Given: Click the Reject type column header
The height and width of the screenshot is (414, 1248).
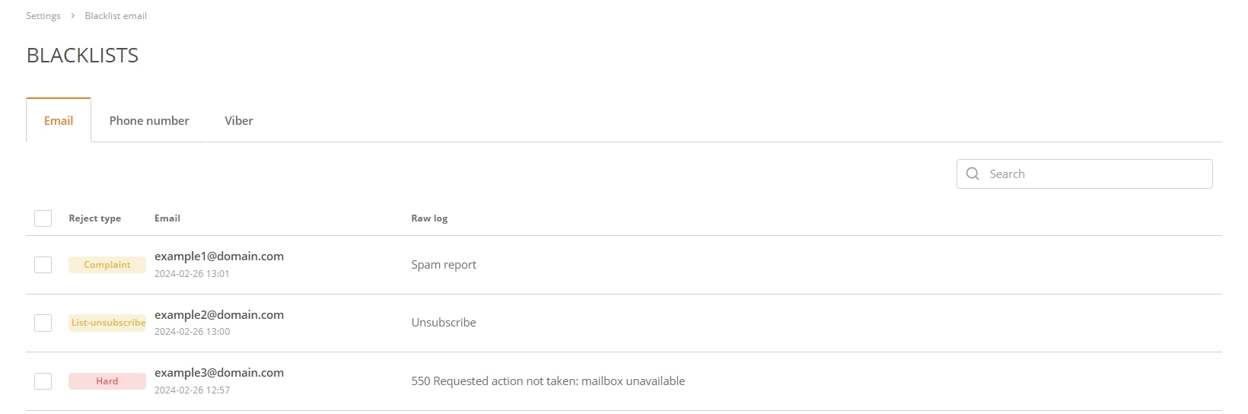Looking at the screenshot, I should (x=95, y=218).
